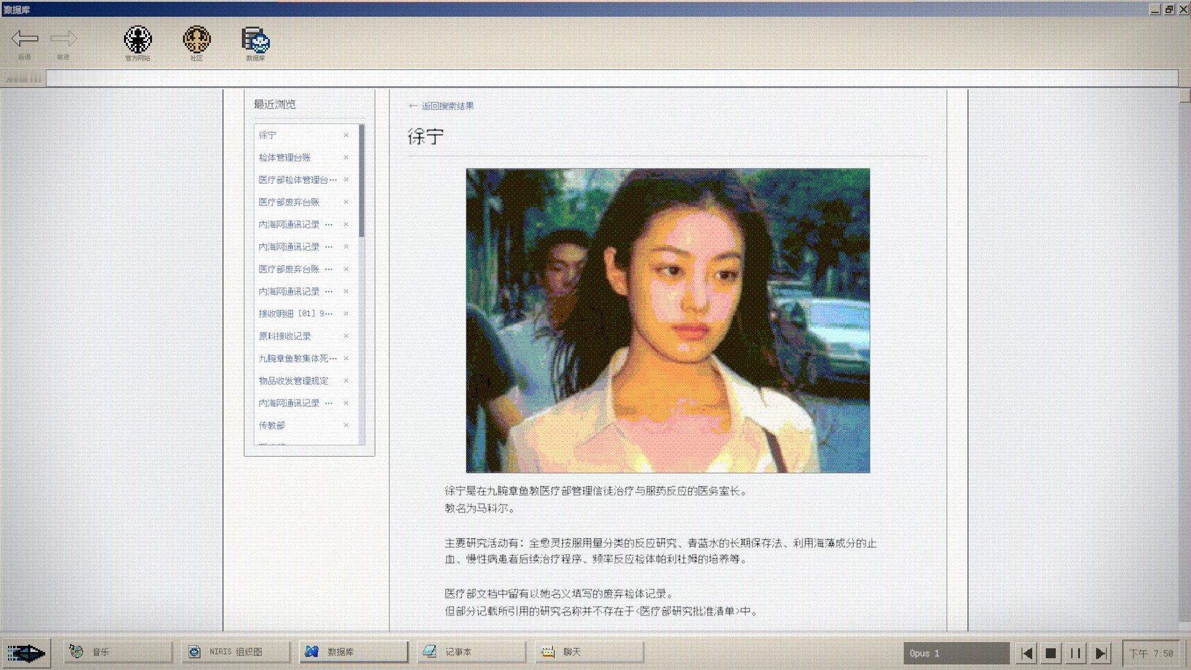This screenshot has width=1191, height=670.
Task: Click the line 教名为马科尔
Action: 480,508
